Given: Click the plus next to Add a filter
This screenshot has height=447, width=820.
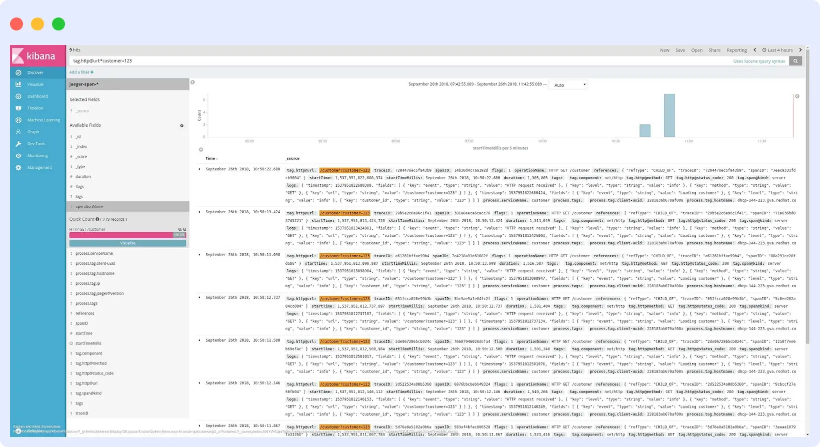Looking at the screenshot, I should click(x=92, y=72).
